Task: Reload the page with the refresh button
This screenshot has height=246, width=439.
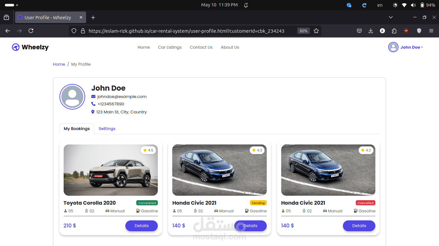Action: point(31,31)
